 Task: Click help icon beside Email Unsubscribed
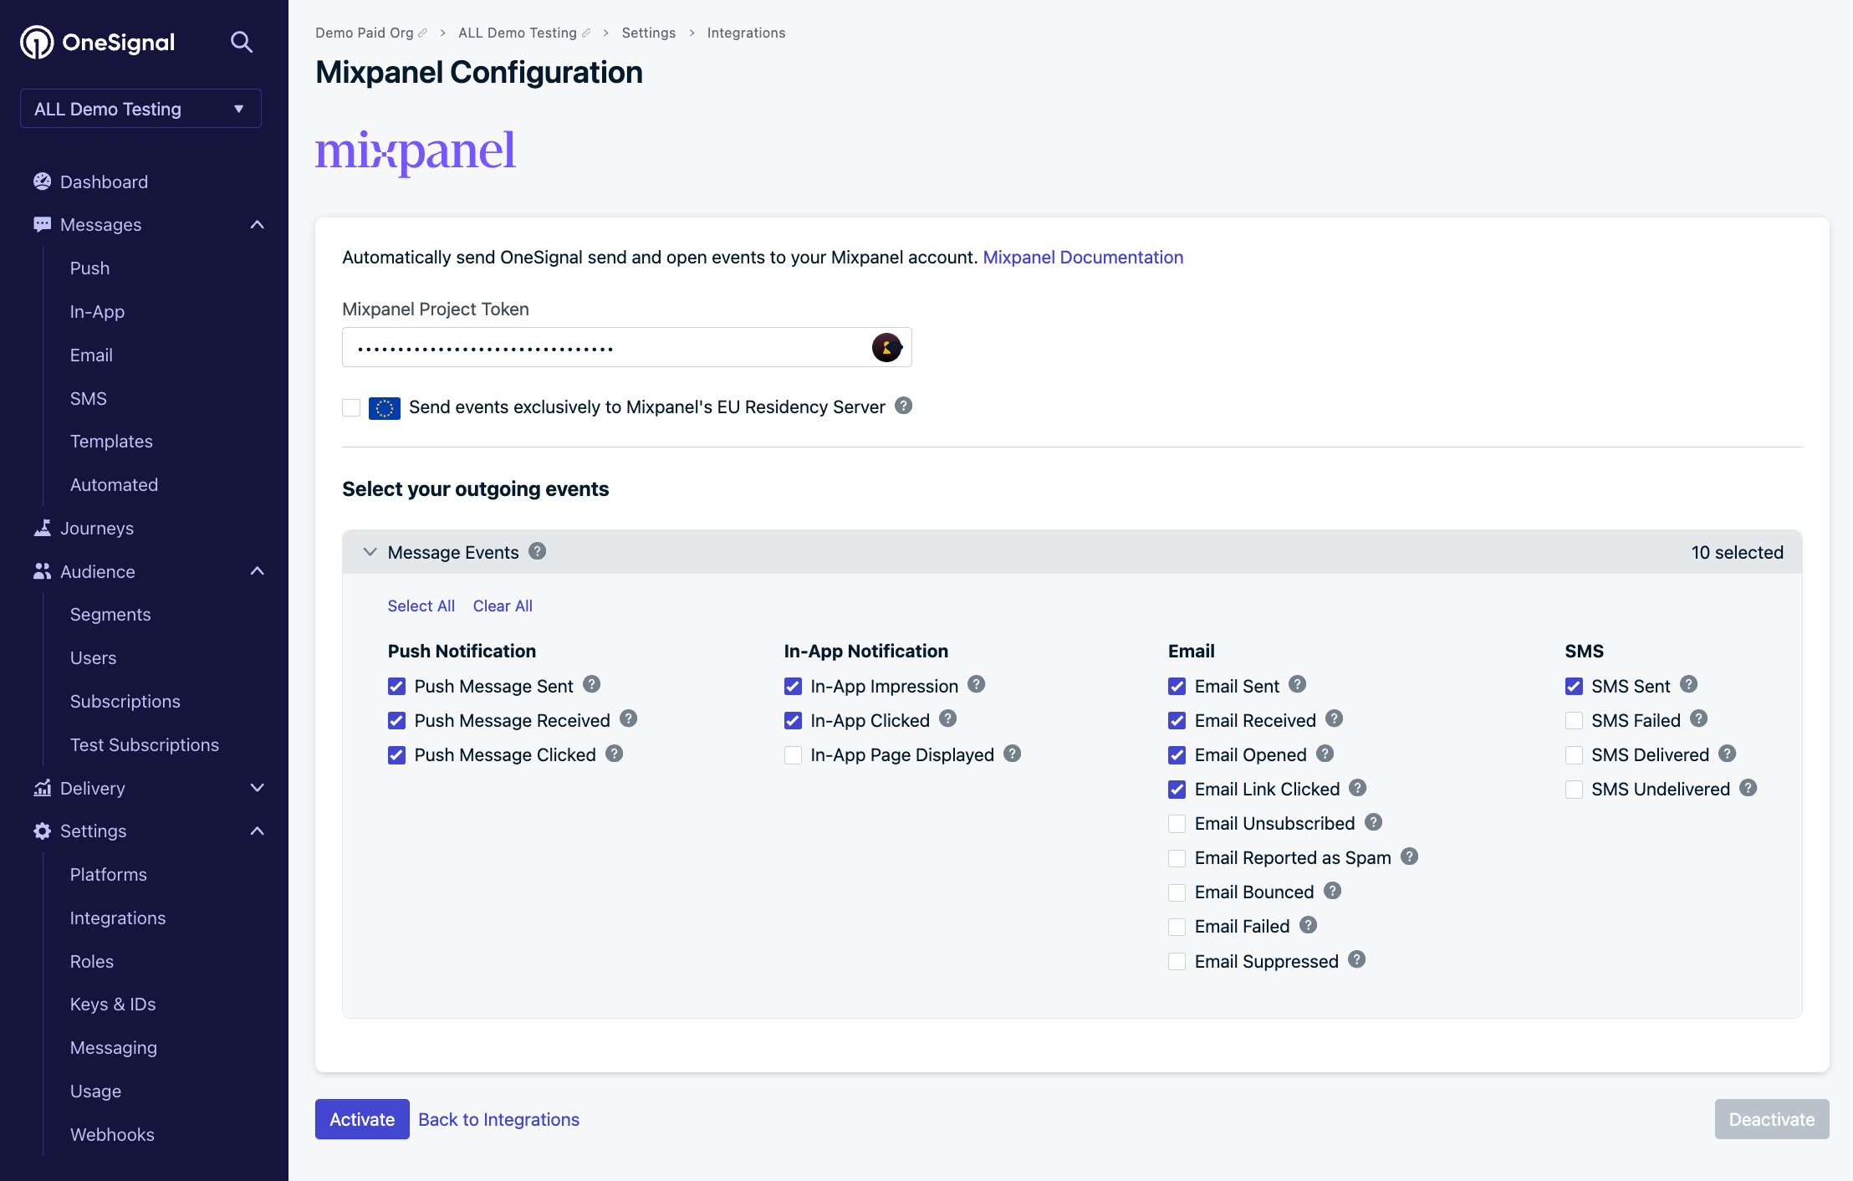[1374, 821]
